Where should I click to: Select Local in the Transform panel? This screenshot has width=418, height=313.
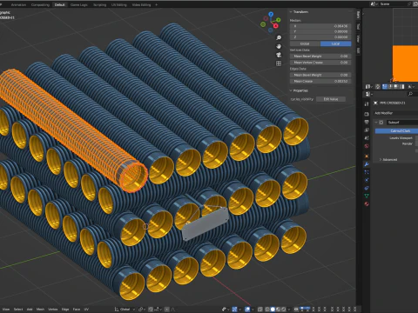tap(335, 43)
